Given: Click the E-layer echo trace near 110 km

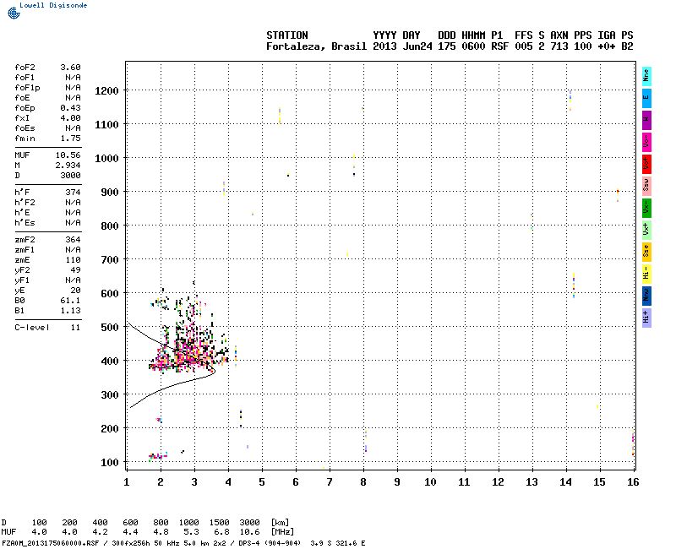Looking at the screenshot, I should 158,456.
